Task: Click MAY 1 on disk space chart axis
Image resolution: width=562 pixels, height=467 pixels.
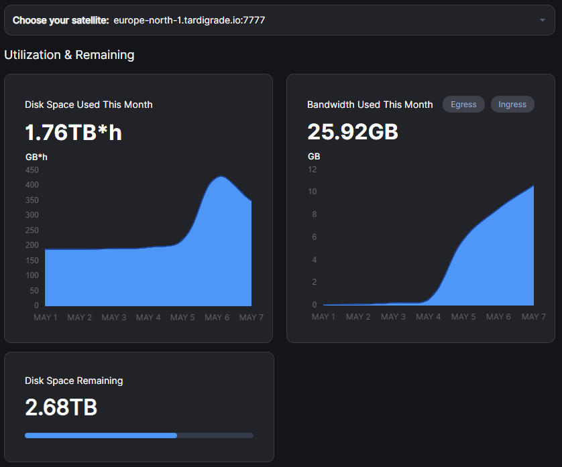Action: coord(46,317)
